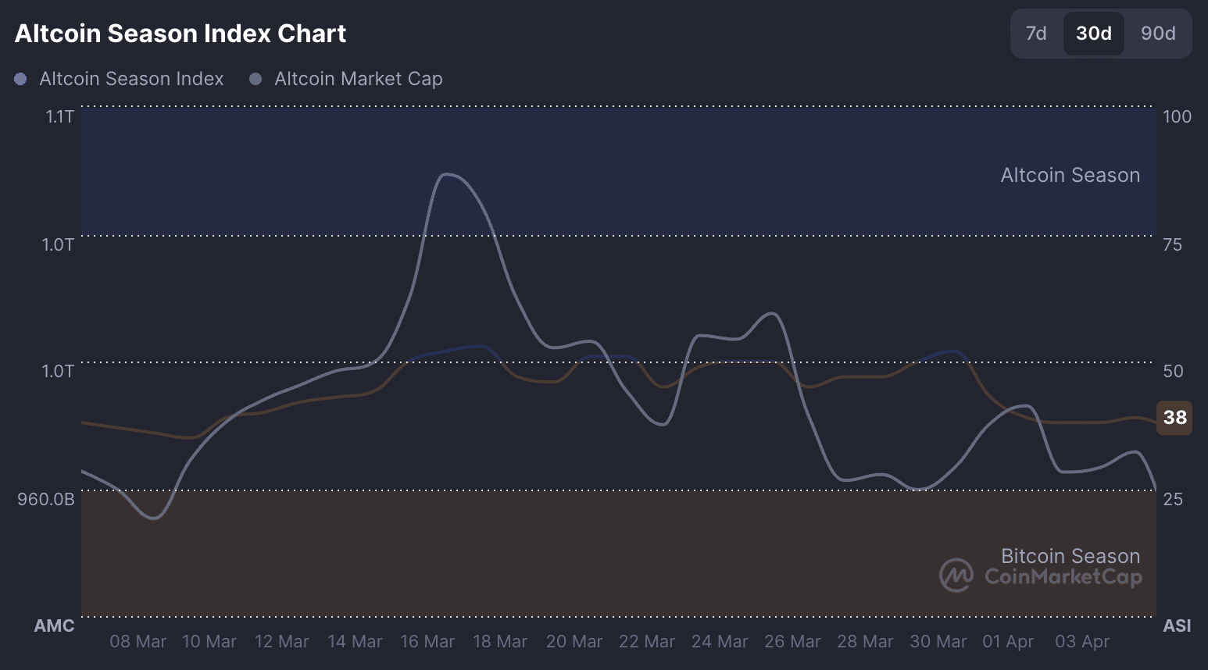The height and width of the screenshot is (670, 1208).
Task: Click the 1.1T value on the left axis
Action: click(61, 116)
